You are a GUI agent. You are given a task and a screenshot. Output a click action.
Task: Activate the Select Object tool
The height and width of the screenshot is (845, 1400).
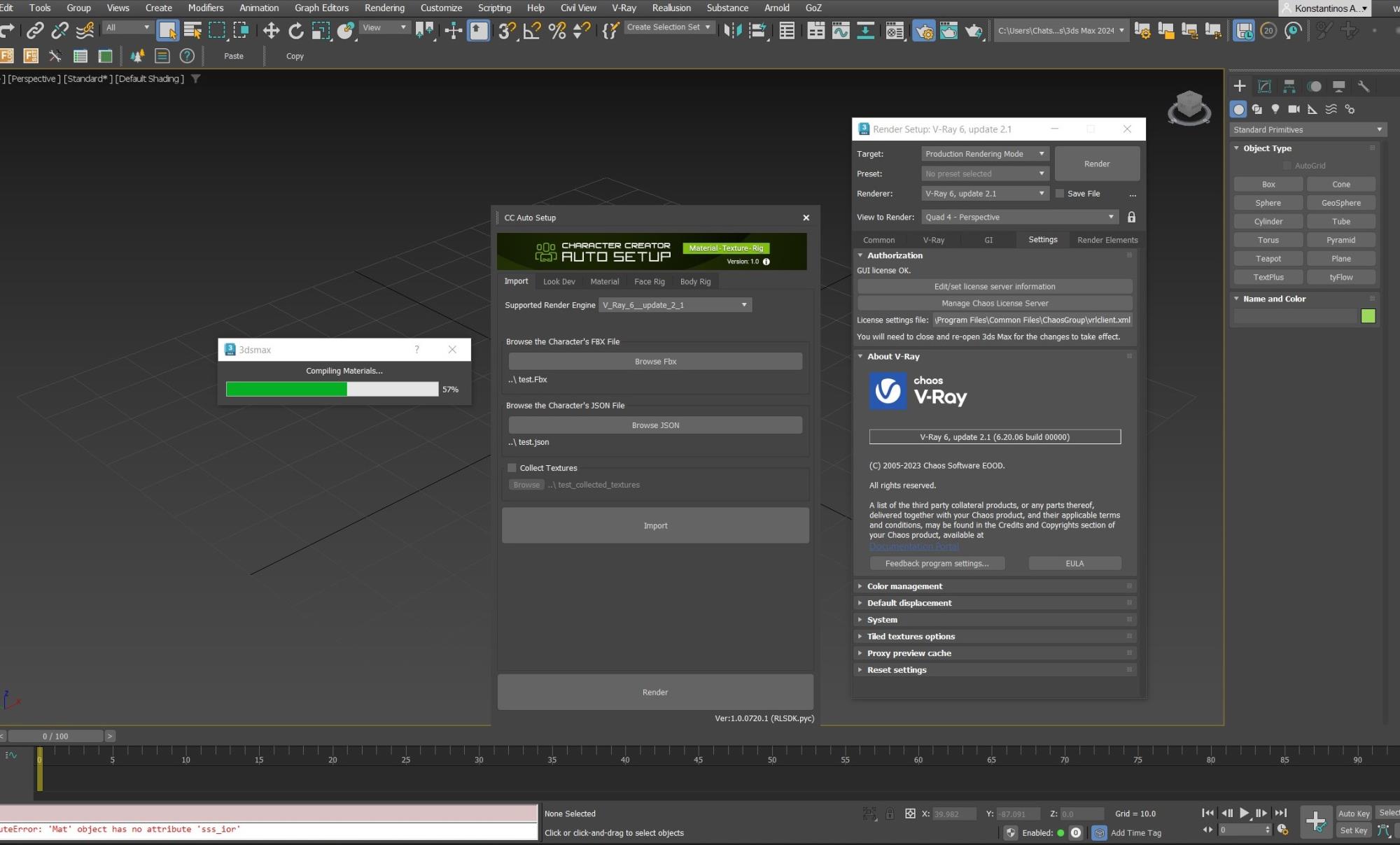pyautogui.click(x=167, y=30)
